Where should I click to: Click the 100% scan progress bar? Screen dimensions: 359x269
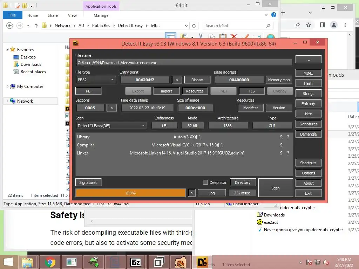130,193
